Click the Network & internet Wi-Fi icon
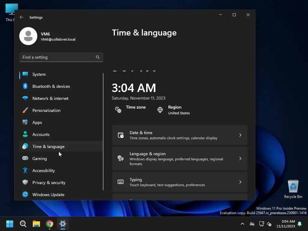Screen dimensions: 308x231 (x=25, y=98)
